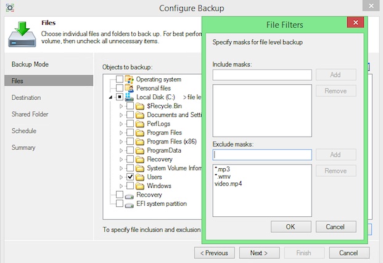Click the green backup arrow header icon

(21, 34)
